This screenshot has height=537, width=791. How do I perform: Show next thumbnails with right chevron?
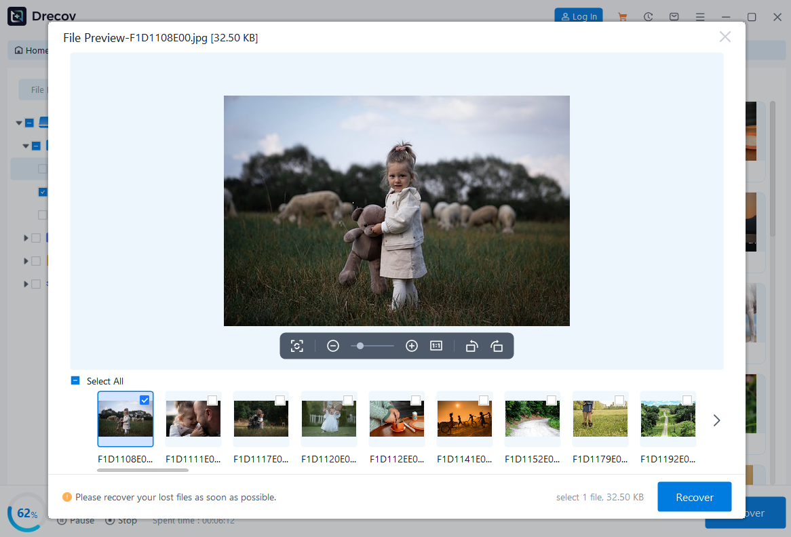tap(716, 420)
